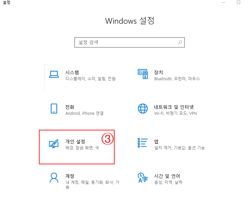Viewport: 251px width, 199px height.
Task: Focus the 설정 검색 search field
Action: pos(130,42)
